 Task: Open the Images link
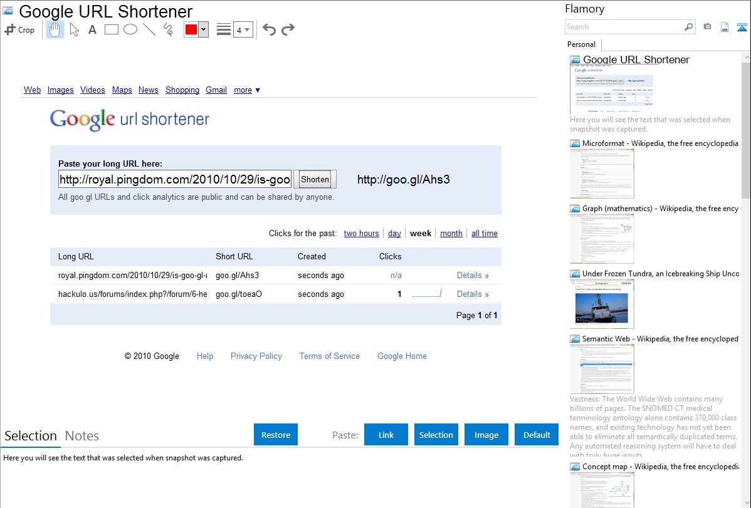click(60, 90)
